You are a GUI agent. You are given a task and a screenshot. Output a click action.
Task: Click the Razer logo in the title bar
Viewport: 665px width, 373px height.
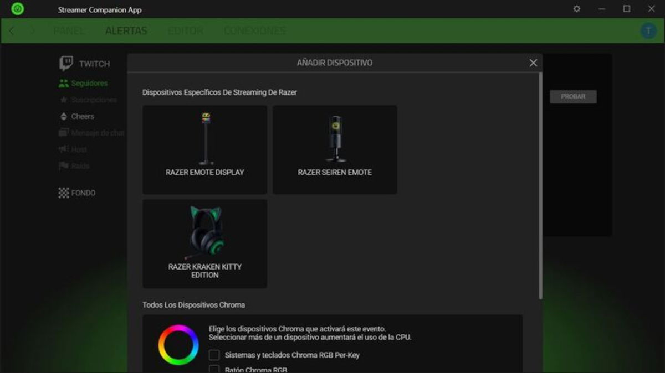coord(17,9)
